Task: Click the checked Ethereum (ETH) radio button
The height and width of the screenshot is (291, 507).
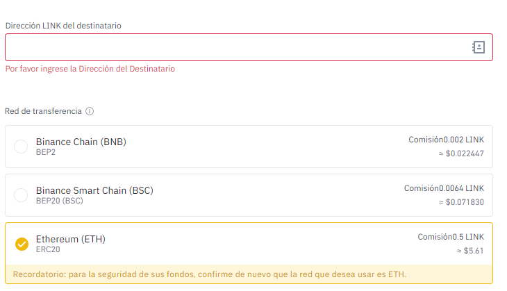Action: click(x=22, y=244)
